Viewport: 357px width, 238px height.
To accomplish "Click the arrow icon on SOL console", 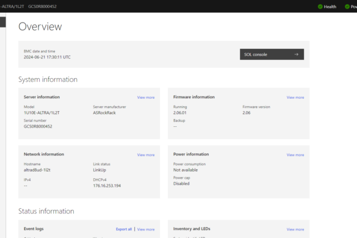I will point(296,54).
